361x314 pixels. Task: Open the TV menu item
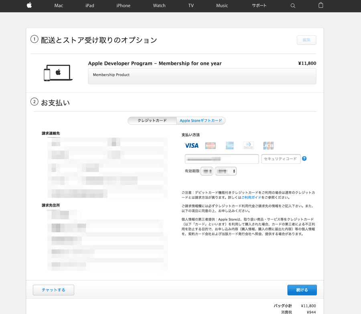click(191, 6)
